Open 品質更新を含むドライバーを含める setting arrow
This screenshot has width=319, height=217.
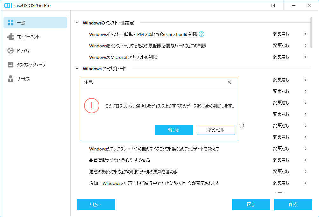pyautogui.click(x=305, y=160)
